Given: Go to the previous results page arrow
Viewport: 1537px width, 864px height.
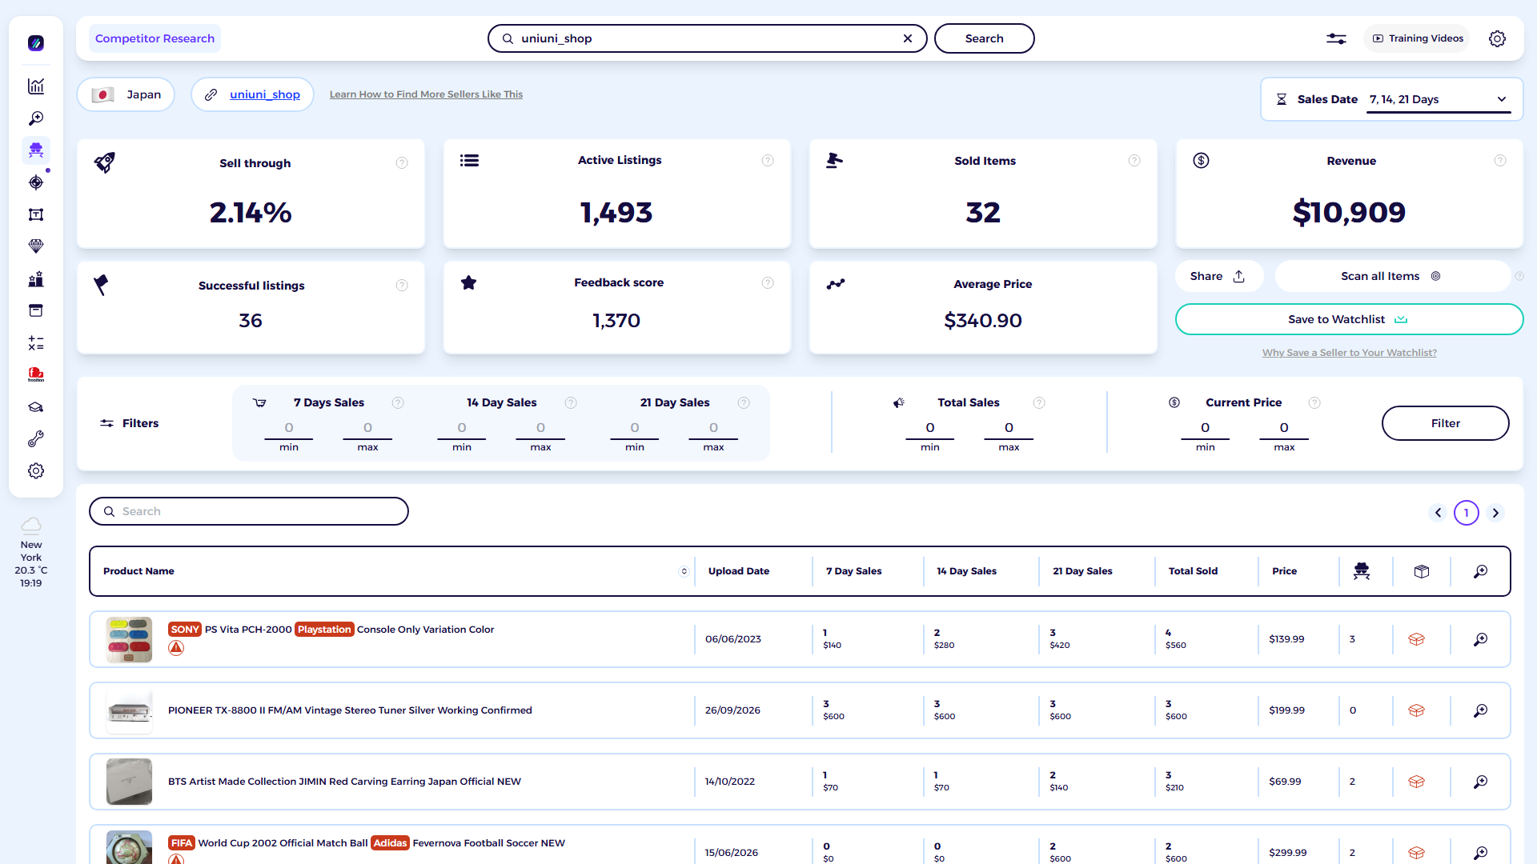Looking at the screenshot, I should click(x=1438, y=513).
